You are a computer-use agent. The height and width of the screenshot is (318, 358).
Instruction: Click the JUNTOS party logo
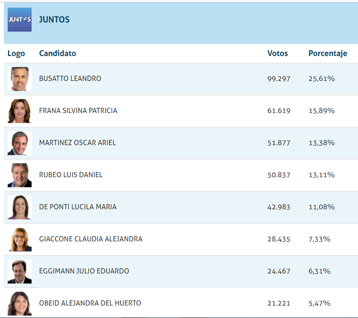click(20, 20)
